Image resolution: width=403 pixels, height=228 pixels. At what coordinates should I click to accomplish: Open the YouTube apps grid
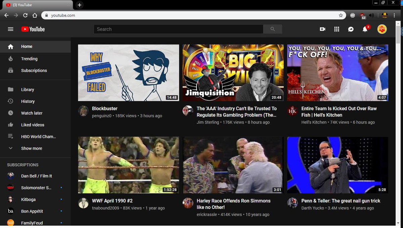point(337,29)
